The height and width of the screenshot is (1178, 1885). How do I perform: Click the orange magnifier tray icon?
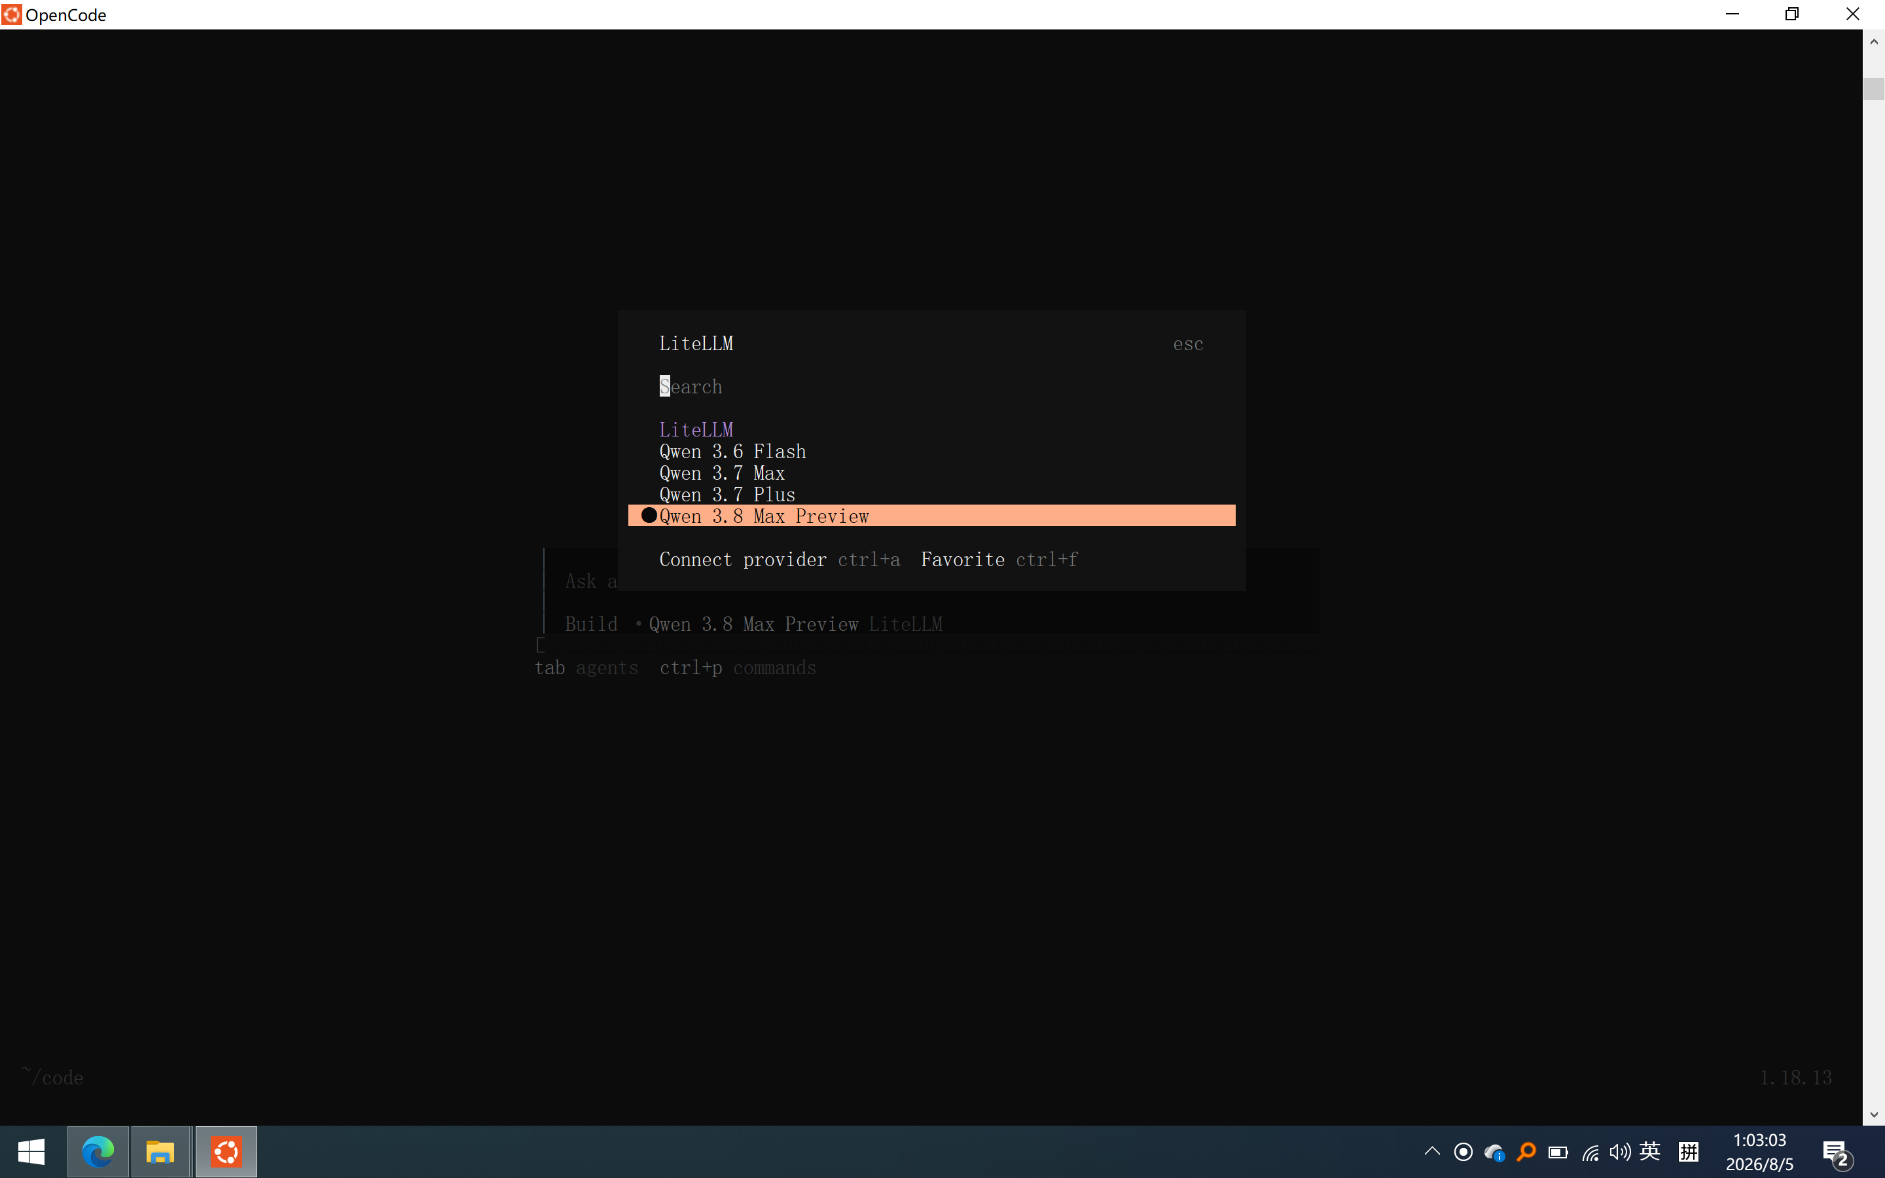tap(1526, 1152)
